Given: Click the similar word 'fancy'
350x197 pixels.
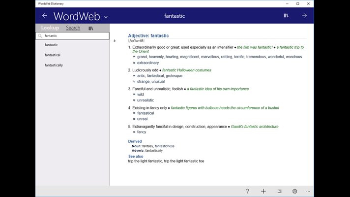Looking at the screenshot, I should coord(142,132).
